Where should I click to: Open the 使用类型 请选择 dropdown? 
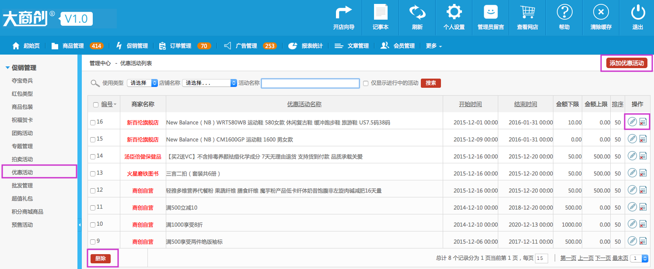[x=142, y=83]
